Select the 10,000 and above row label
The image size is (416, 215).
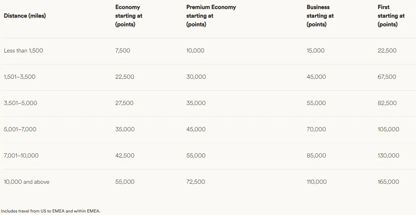pyautogui.click(x=27, y=182)
